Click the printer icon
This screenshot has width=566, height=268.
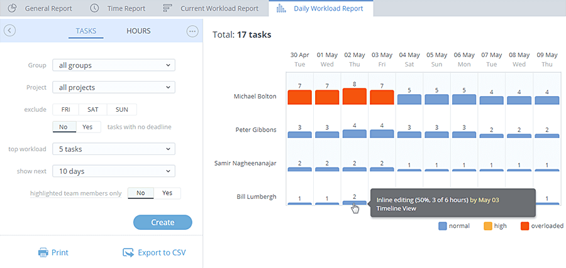pyautogui.click(x=43, y=252)
